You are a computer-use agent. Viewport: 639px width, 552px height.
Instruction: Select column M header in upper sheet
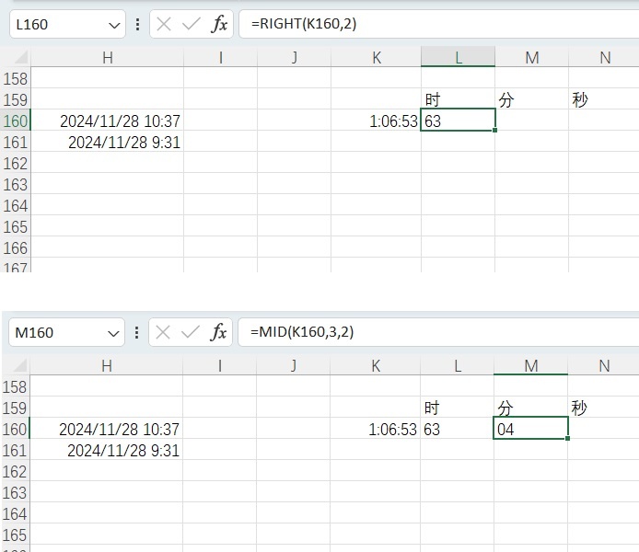tap(532, 58)
